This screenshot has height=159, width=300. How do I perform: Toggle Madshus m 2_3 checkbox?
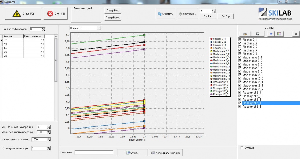click(x=240, y=82)
